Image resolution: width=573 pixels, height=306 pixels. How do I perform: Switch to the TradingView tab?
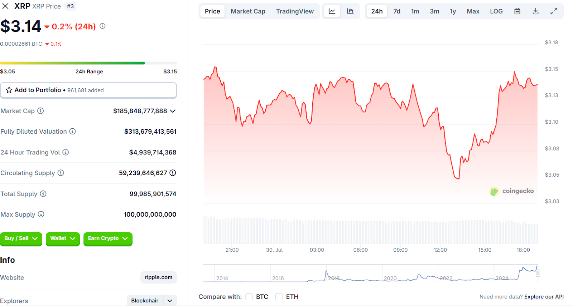(x=295, y=11)
